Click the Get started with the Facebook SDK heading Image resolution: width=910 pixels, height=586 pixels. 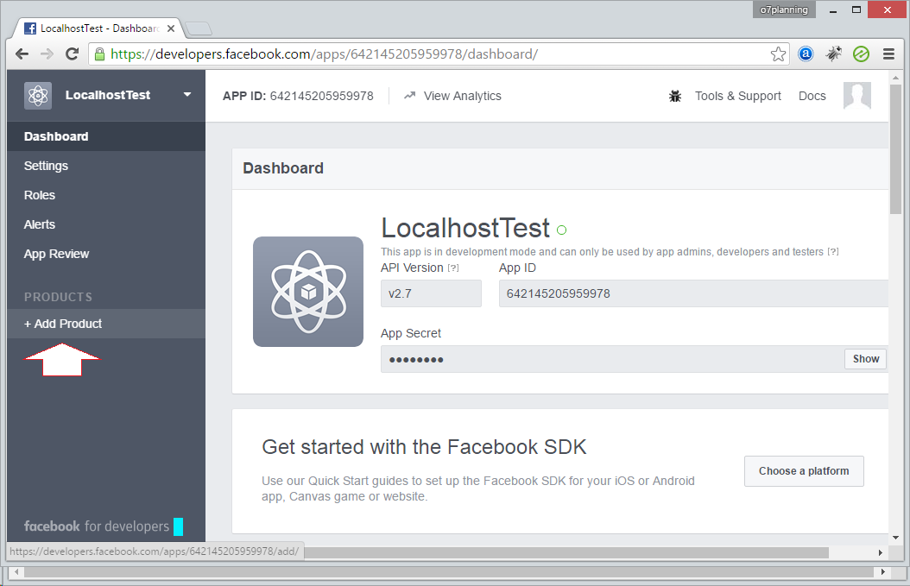point(424,447)
